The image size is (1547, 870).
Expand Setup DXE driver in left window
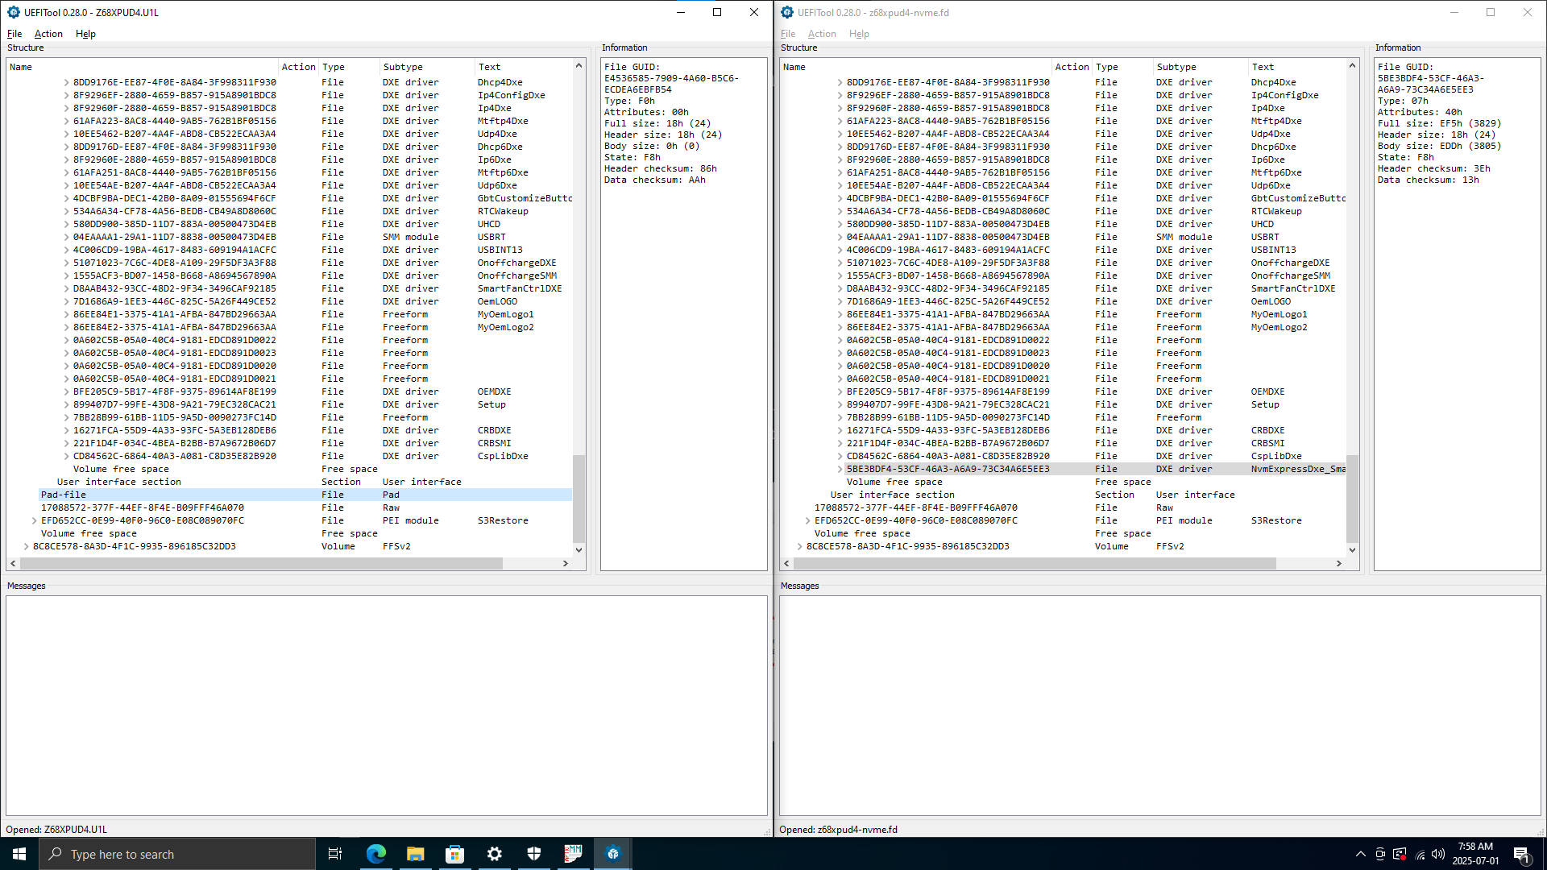pos(66,404)
